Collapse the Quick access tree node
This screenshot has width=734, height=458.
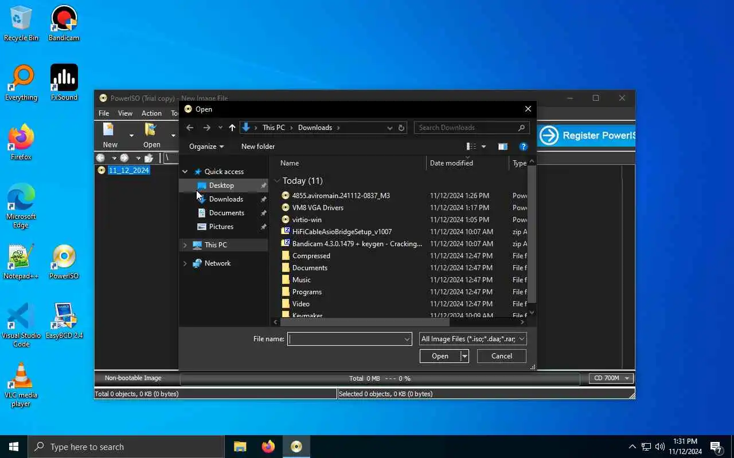pos(185,172)
